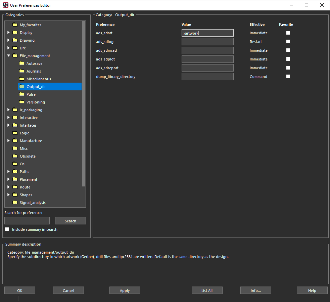Click the Versioning folder icon

point(22,102)
